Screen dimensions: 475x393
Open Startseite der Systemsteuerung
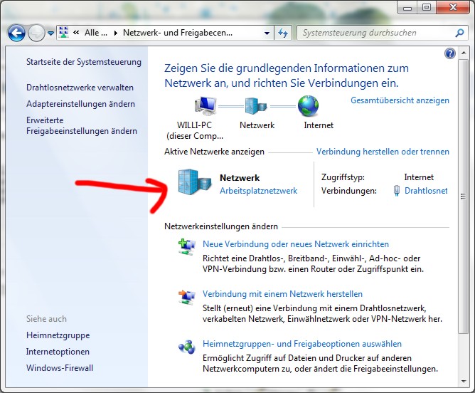click(x=84, y=62)
